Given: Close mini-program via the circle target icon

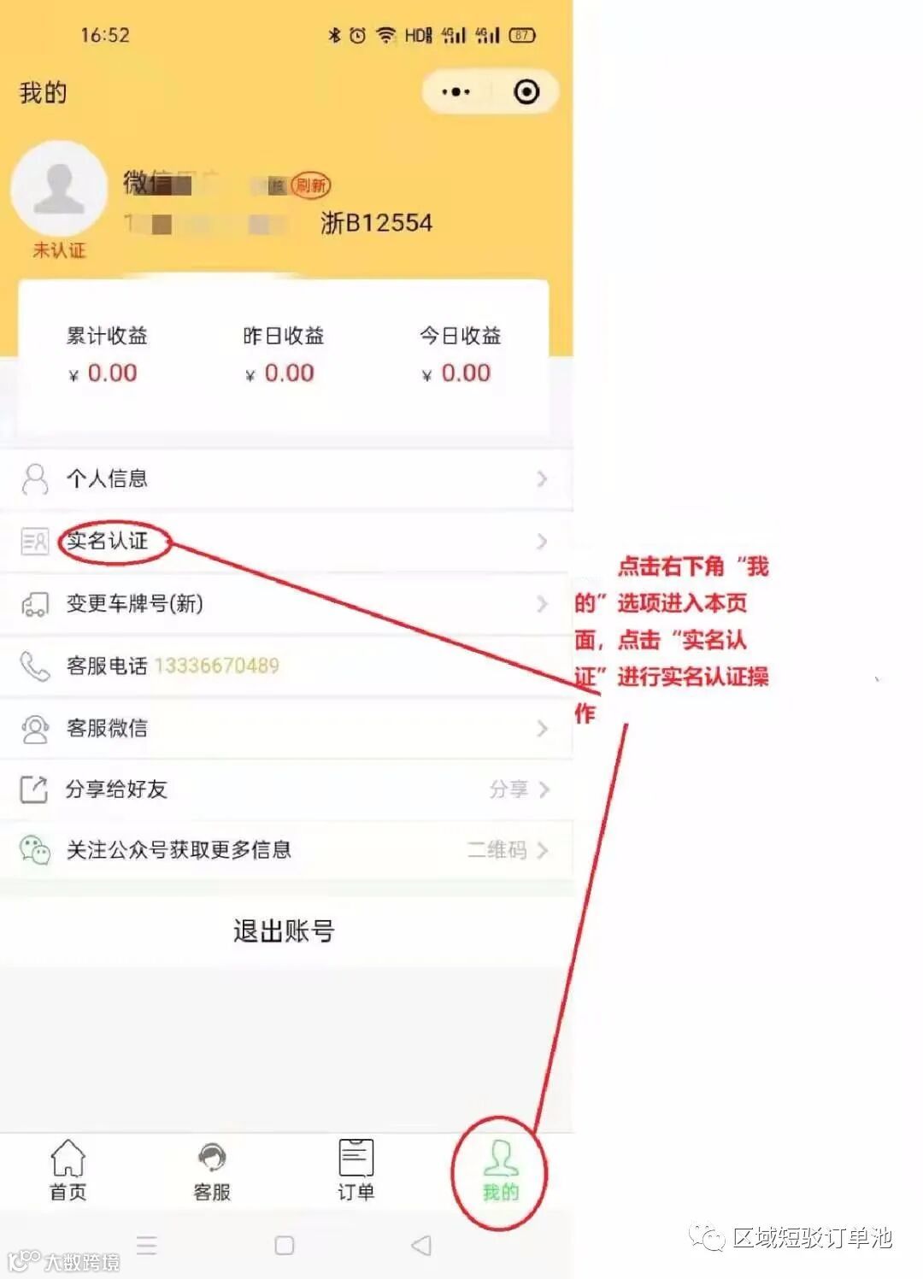Looking at the screenshot, I should click(x=526, y=91).
